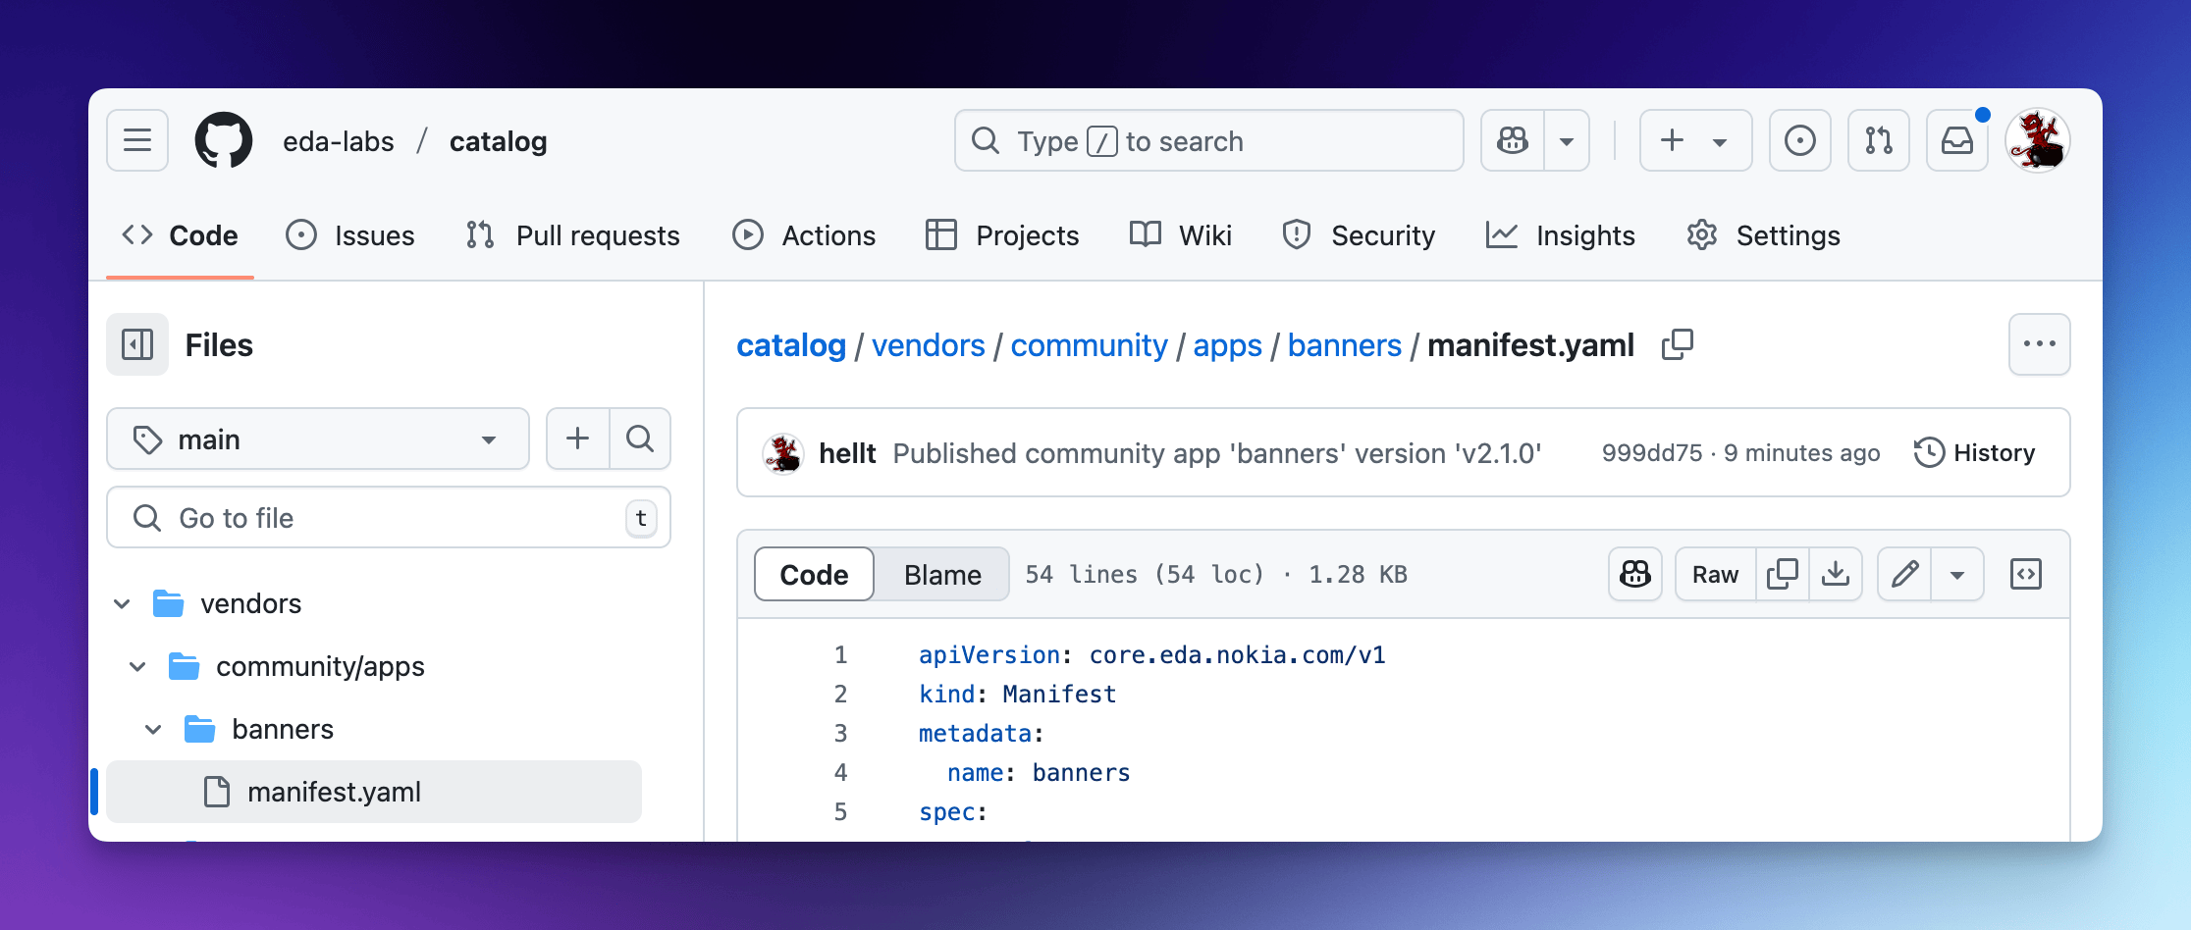Expand the edit options dropdown arrow
The height and width of the screenshot is (930, 2191).
[1956, 574]
